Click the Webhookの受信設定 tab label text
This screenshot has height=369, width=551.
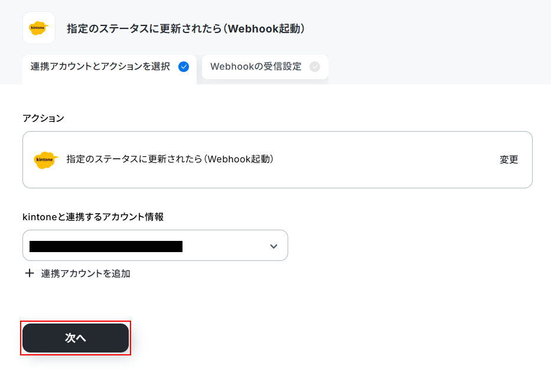pyautogui.click(x=256, y=66)
